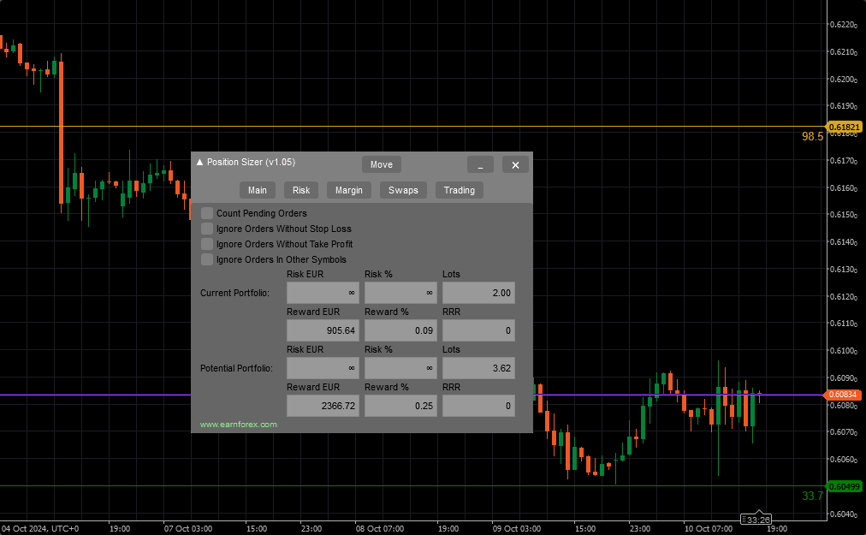Select Current Portfolio Reward EUR field 905.64
The width and height of the screenshot is (866, 535).
pyautogui.click(x=322, y=330)
